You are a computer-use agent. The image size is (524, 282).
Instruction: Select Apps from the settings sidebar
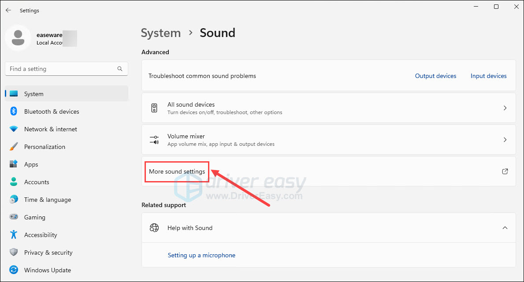31,164
